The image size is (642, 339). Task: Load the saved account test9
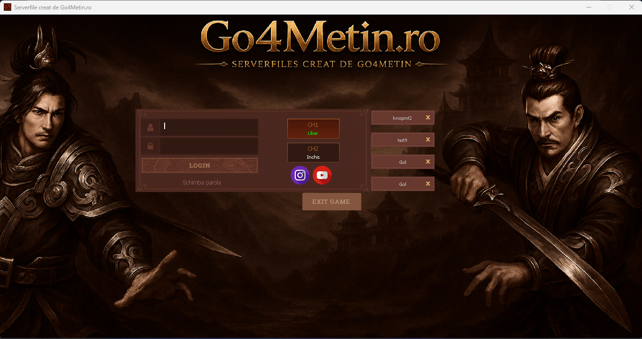pyautogui.click(x=402, y=140)
